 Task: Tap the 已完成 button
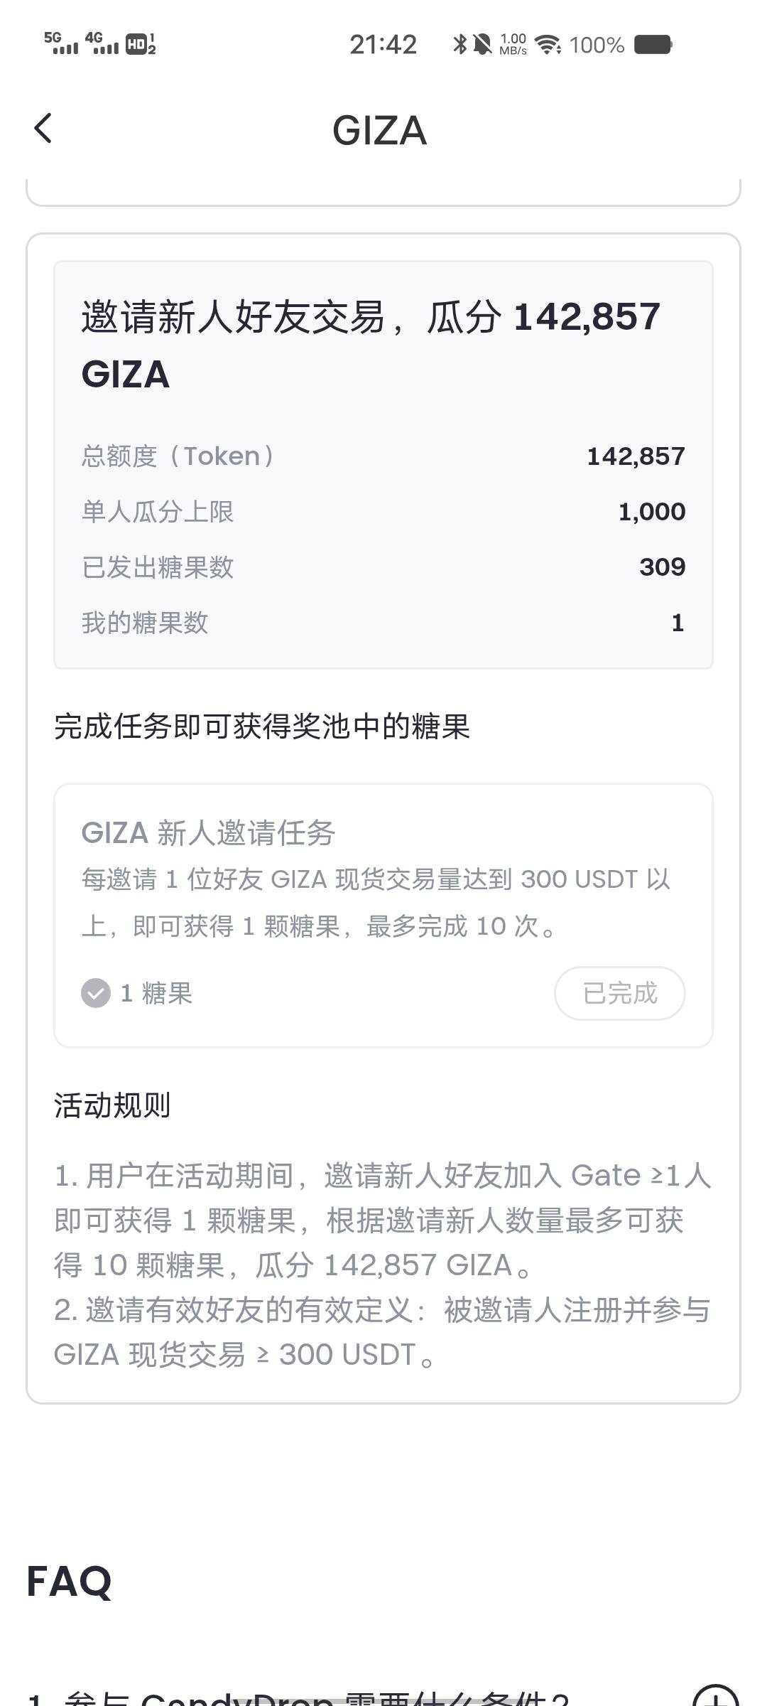click(x=619, y=993)
